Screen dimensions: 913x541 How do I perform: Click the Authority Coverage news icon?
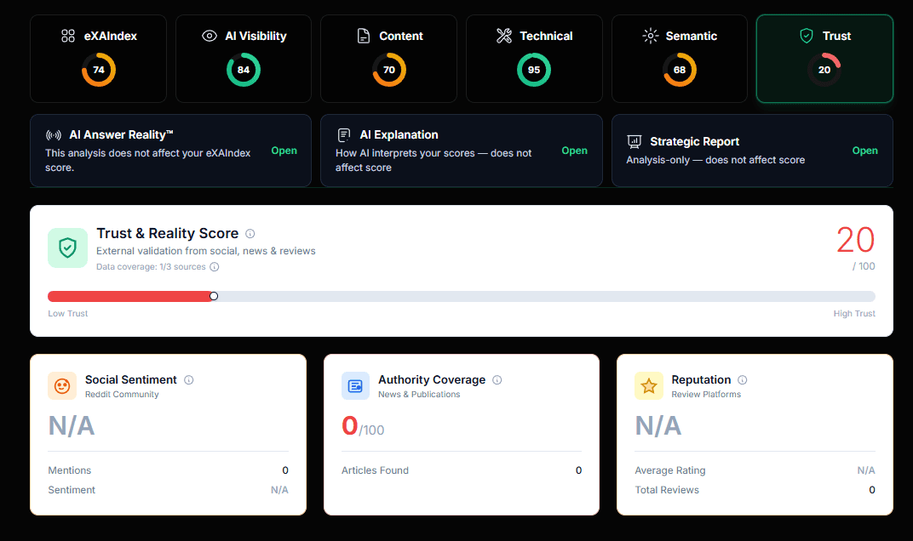click(x=355, y=386)
